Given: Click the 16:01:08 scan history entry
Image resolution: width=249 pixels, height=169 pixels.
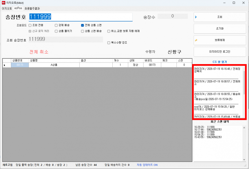Looking at the screenshot, I should 204,132.
